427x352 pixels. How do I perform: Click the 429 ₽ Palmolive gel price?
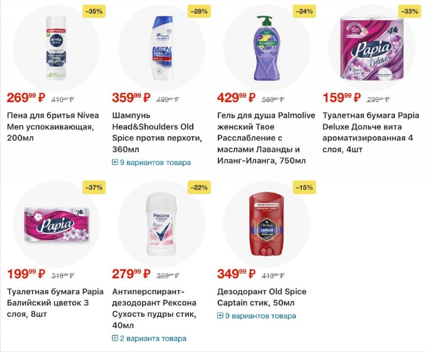236,98
